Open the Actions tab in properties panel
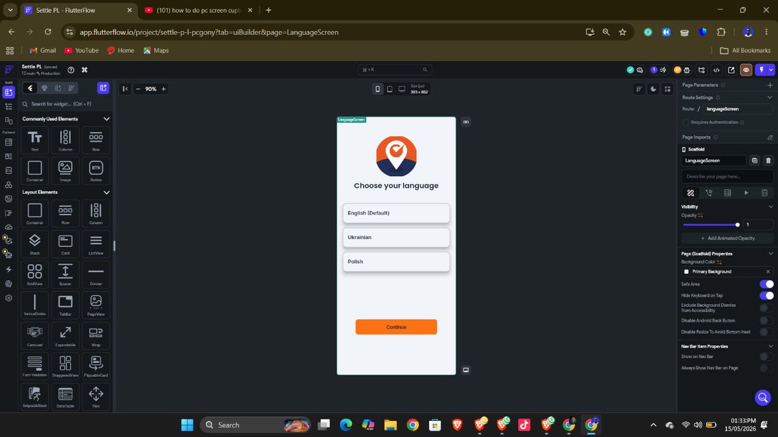778x437 pixels. (709, 192)
